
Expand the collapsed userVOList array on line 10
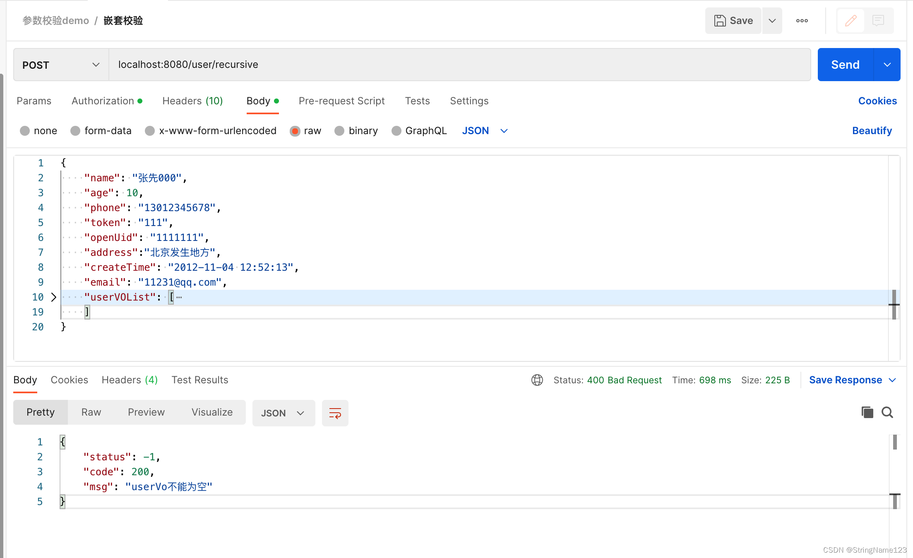pyautogui.click(x=54, y=297)
